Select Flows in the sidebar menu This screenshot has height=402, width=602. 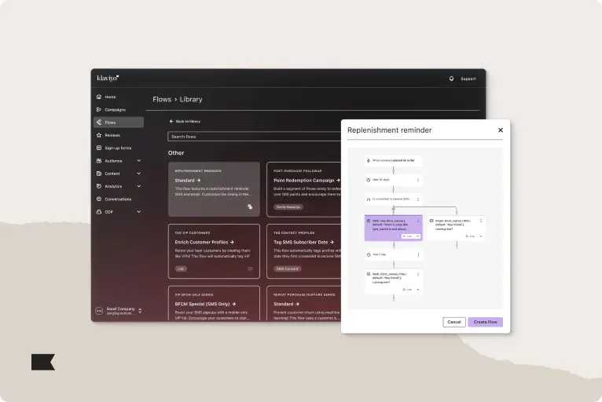tap(118, 122)
